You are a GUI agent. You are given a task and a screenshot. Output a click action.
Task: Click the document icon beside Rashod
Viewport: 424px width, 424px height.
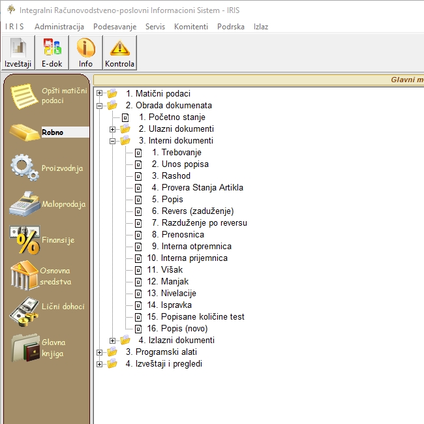coord(138,176)
